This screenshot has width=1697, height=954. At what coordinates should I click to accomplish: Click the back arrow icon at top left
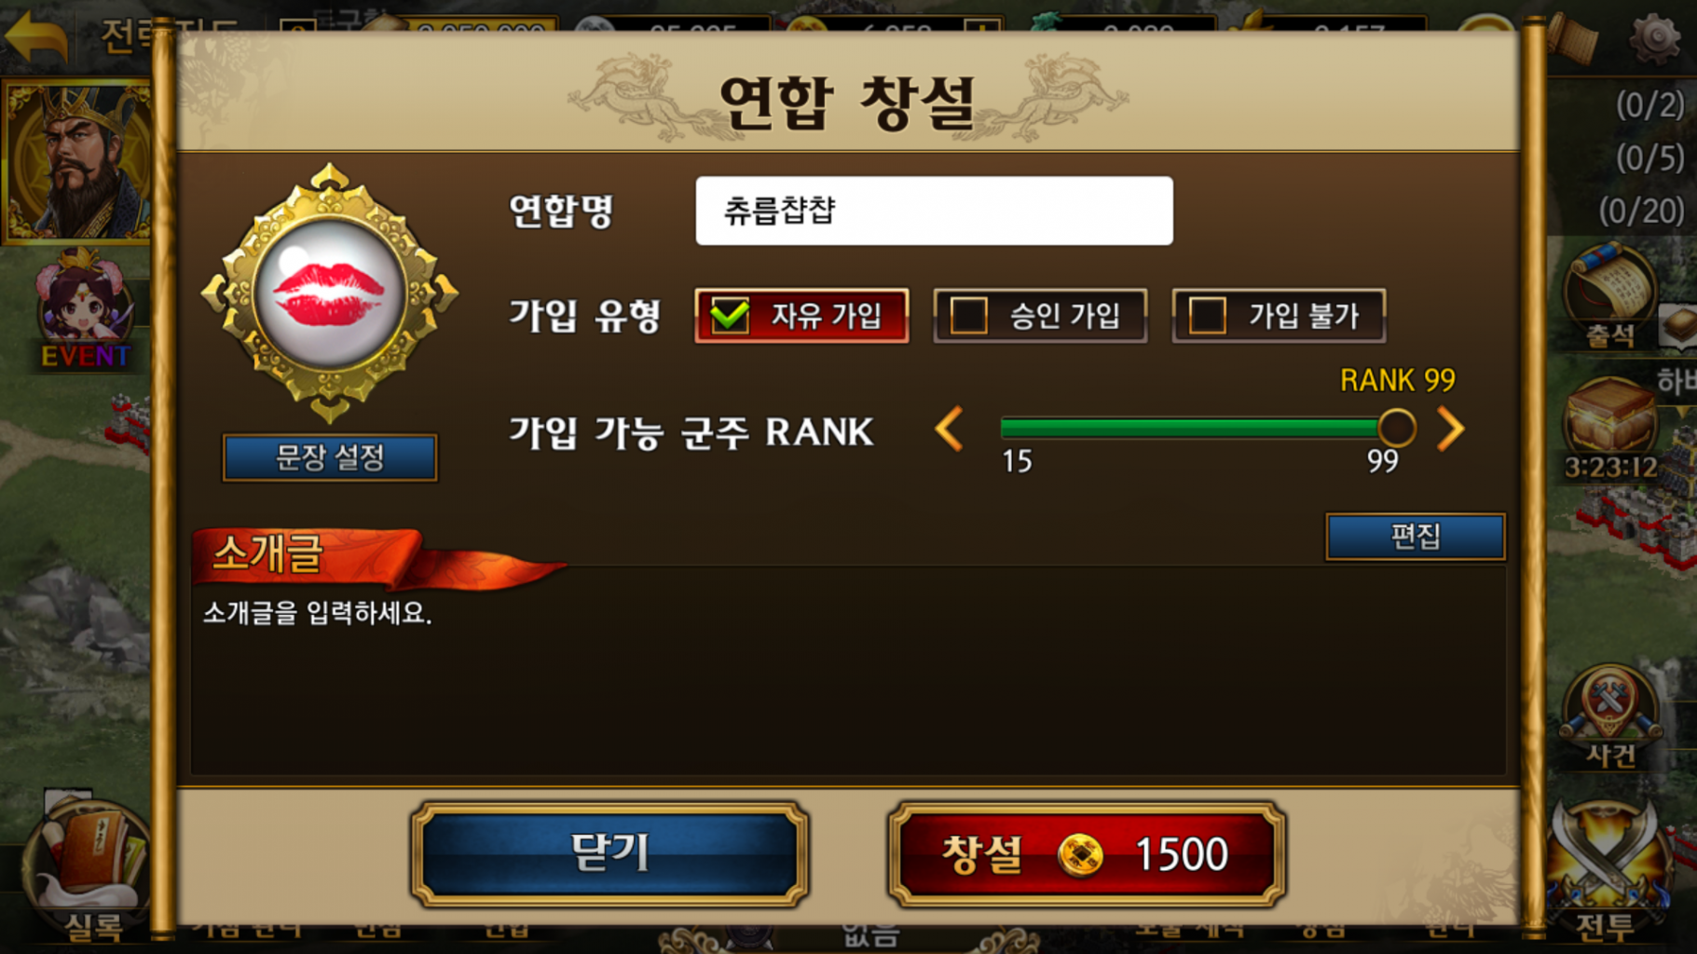point(37,35)
